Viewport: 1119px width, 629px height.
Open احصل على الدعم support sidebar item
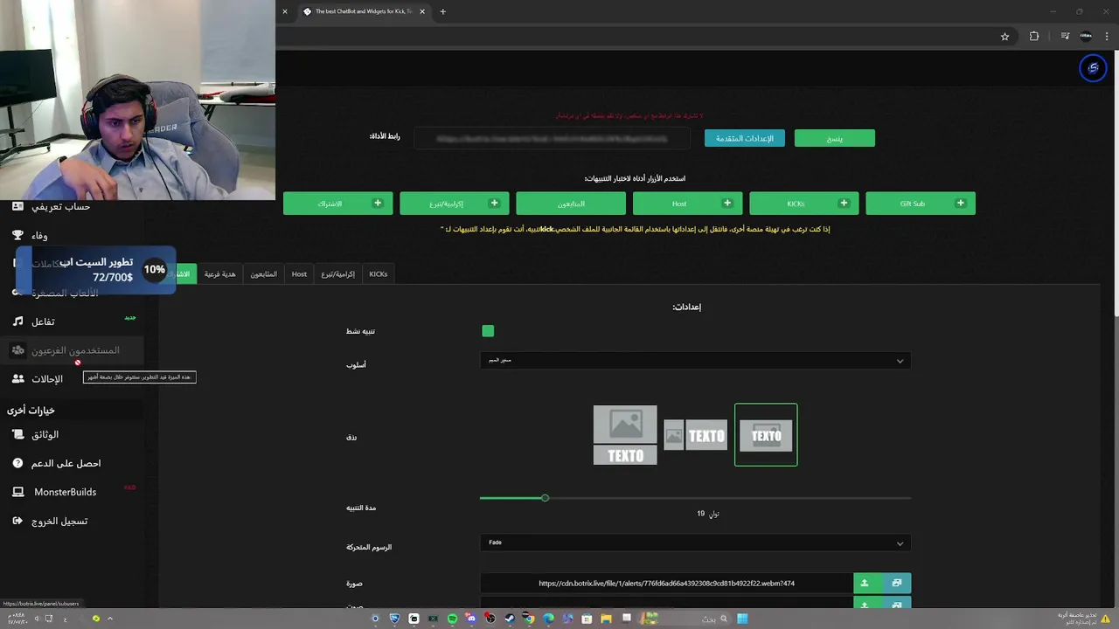[66, 463]
